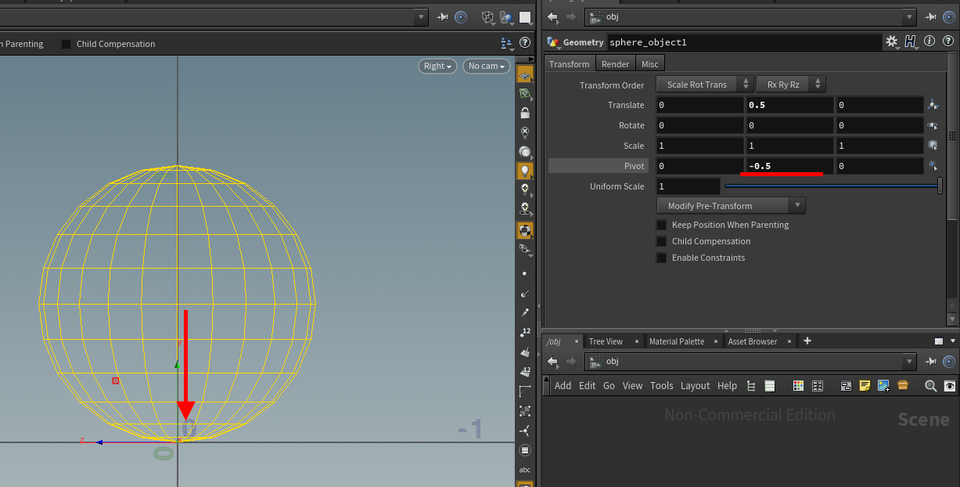The image size is (960, 487).
Task: Enable the Enable Constraints checkbox
Action: tap(662, 258)
